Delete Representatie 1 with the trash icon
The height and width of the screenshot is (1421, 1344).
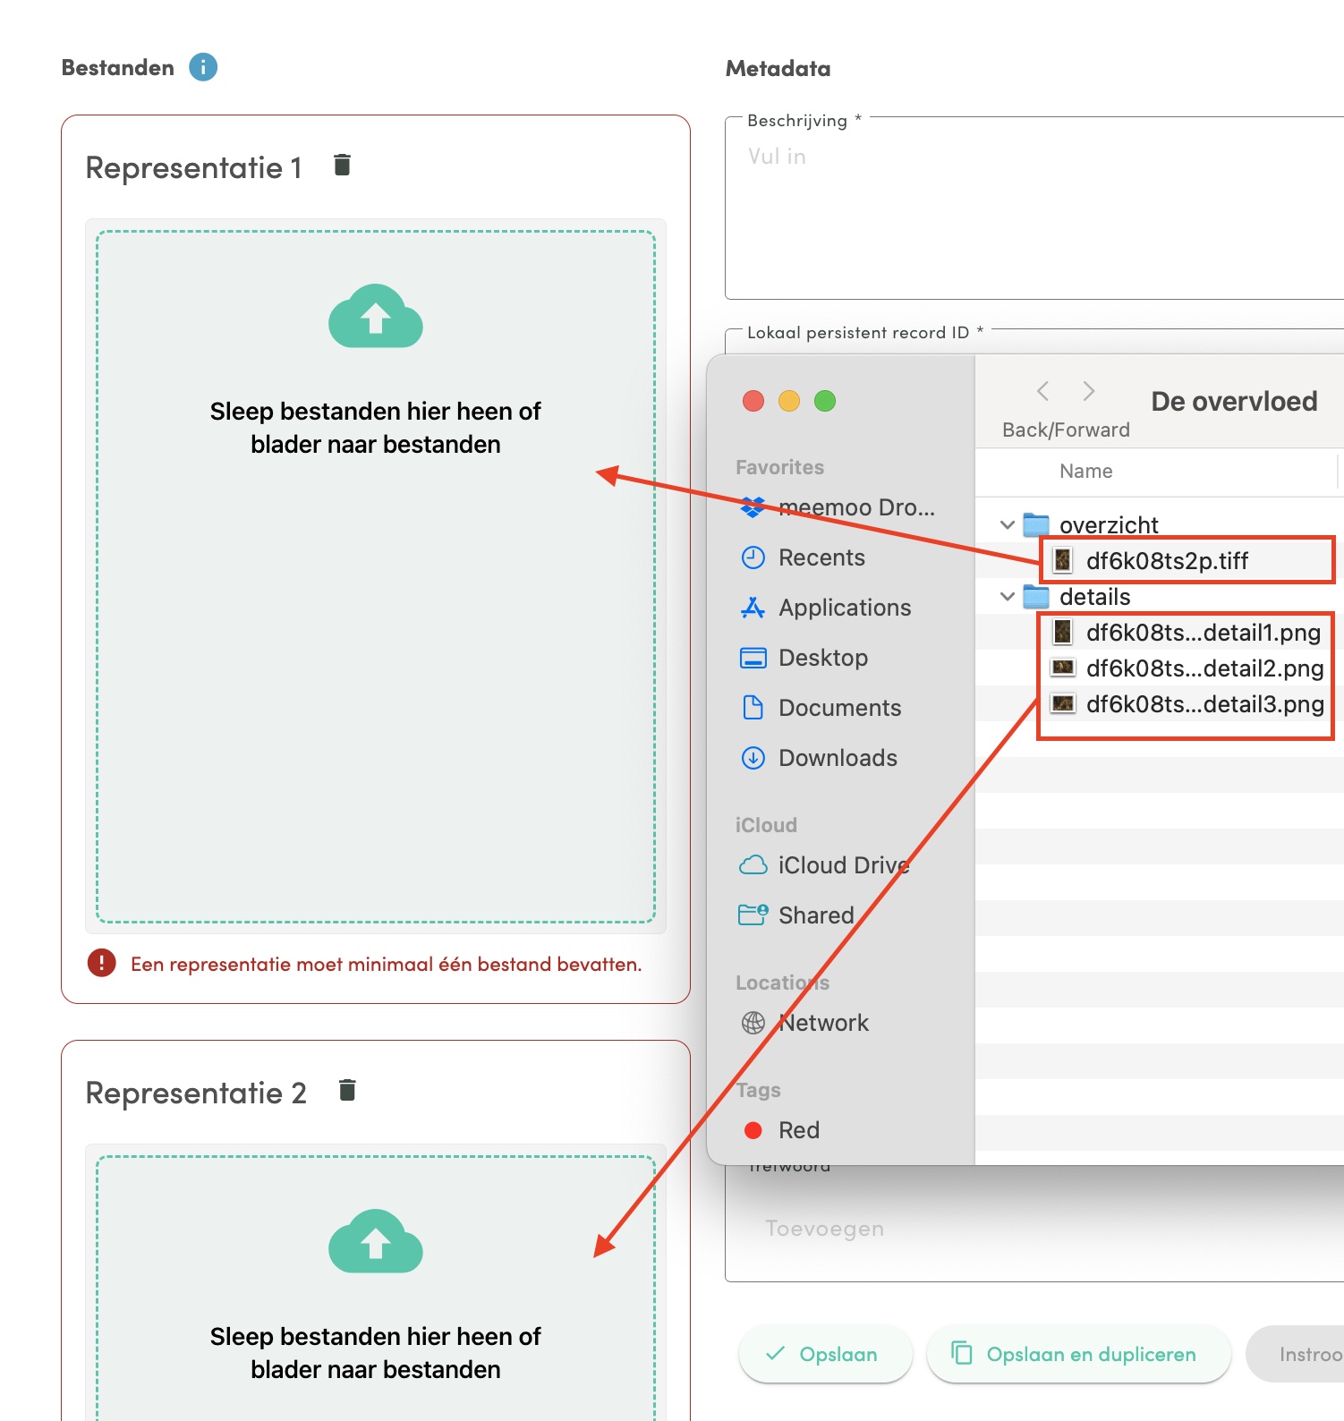pos(342,165)
